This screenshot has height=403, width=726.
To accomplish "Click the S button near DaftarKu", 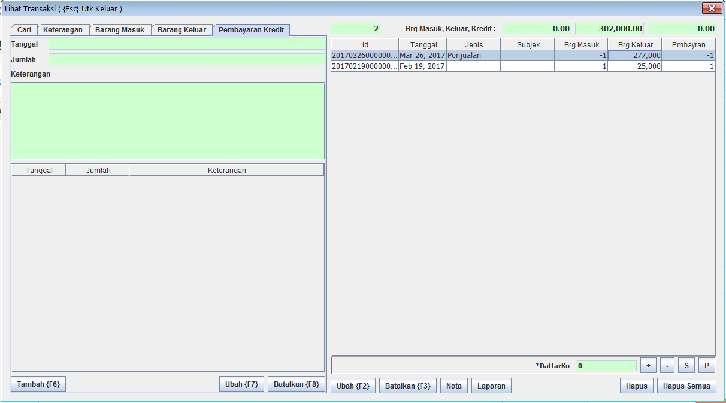I will (686, 365).
